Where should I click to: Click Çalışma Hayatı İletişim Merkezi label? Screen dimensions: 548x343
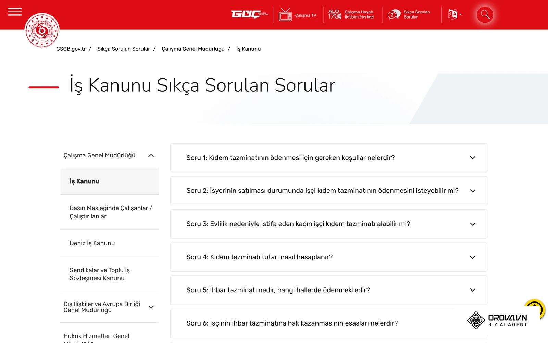[359, 14]
